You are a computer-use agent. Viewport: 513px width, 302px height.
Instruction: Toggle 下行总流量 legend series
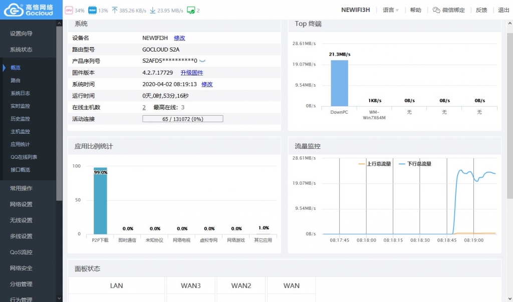[x=415, y=164]
